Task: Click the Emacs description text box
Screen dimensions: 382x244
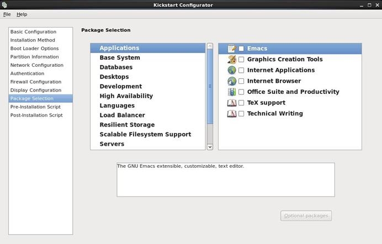Action: pyautogui.click(x=226, y=180)
